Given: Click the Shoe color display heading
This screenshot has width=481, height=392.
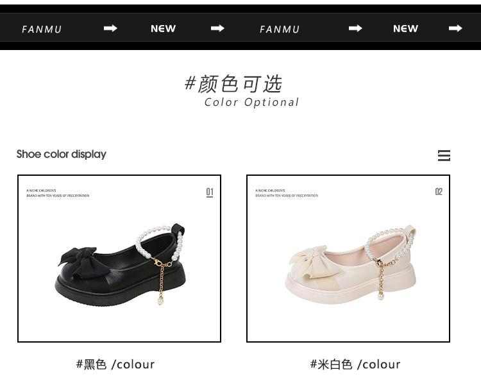Looking at the screenshot, I should click(62, 154).
